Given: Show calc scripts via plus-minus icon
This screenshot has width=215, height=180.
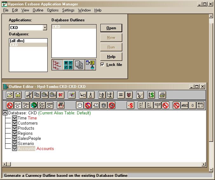Looking at the screenshot, I should pyautogui.click(x=68, y=65).
